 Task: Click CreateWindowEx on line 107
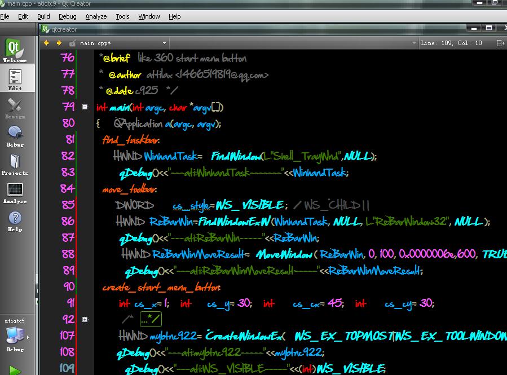(245, 336)
